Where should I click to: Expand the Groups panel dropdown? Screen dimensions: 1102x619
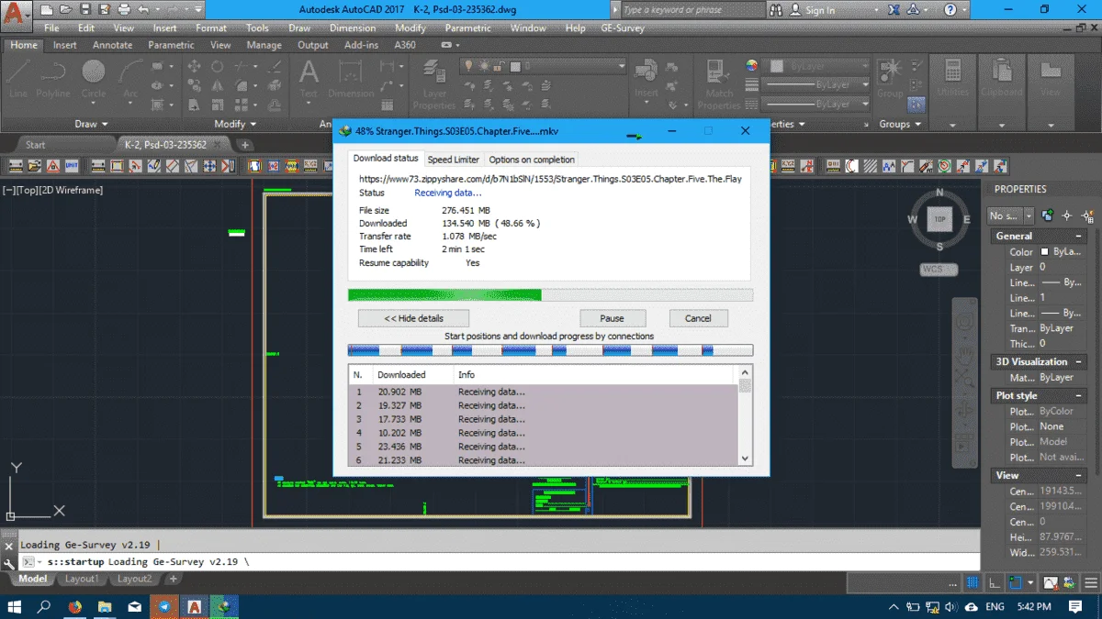[900, 124]
